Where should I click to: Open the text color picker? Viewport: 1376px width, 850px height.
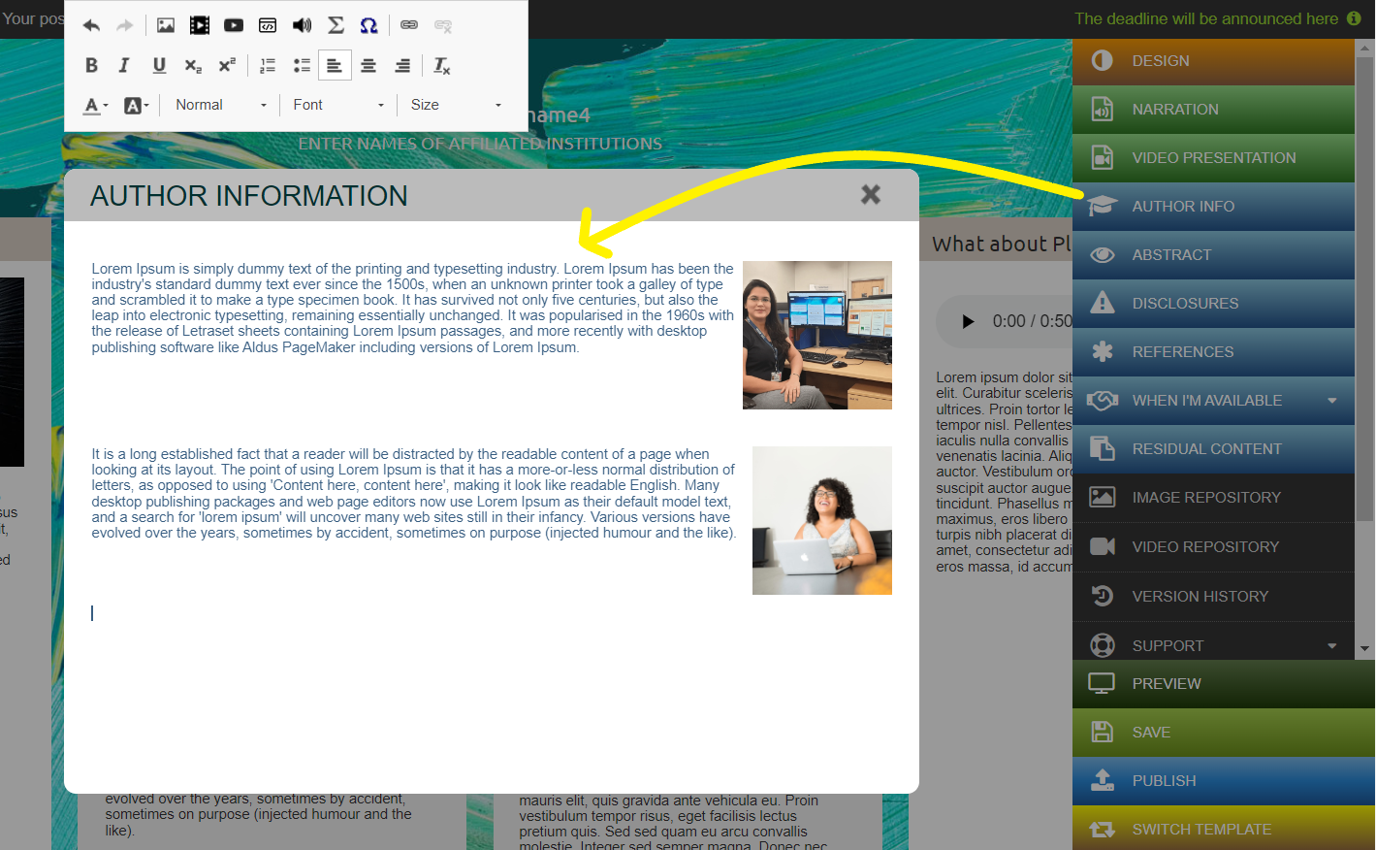95,105
